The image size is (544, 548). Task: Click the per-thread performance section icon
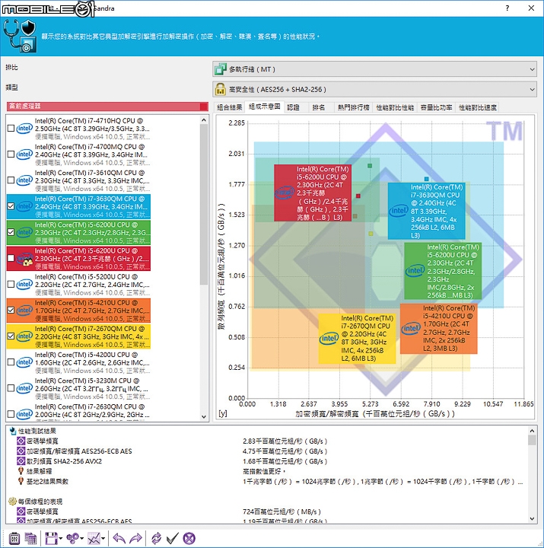(x=13, y=502)
